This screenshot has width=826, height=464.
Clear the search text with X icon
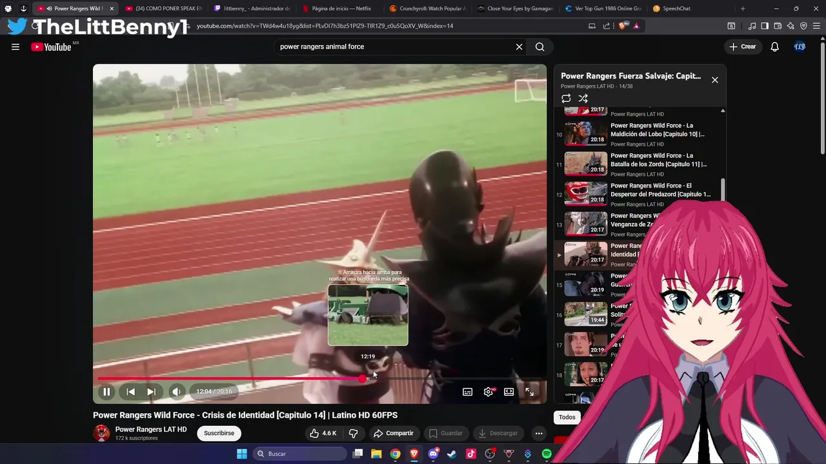tap(519, 46)
